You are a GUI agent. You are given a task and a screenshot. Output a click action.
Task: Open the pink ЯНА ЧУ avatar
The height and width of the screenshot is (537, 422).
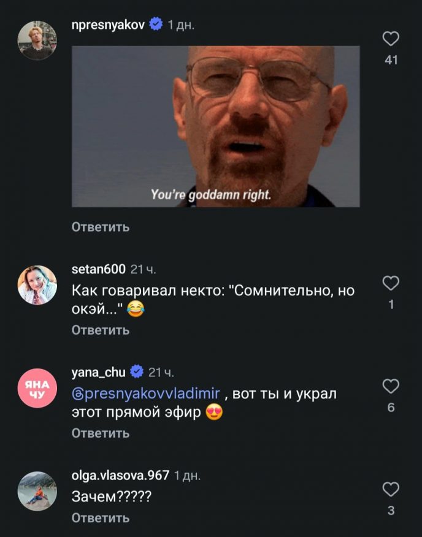pos(37,388)
